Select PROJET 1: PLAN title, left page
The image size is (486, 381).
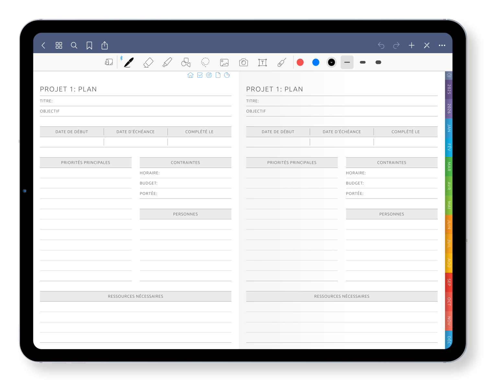[68, 89]
